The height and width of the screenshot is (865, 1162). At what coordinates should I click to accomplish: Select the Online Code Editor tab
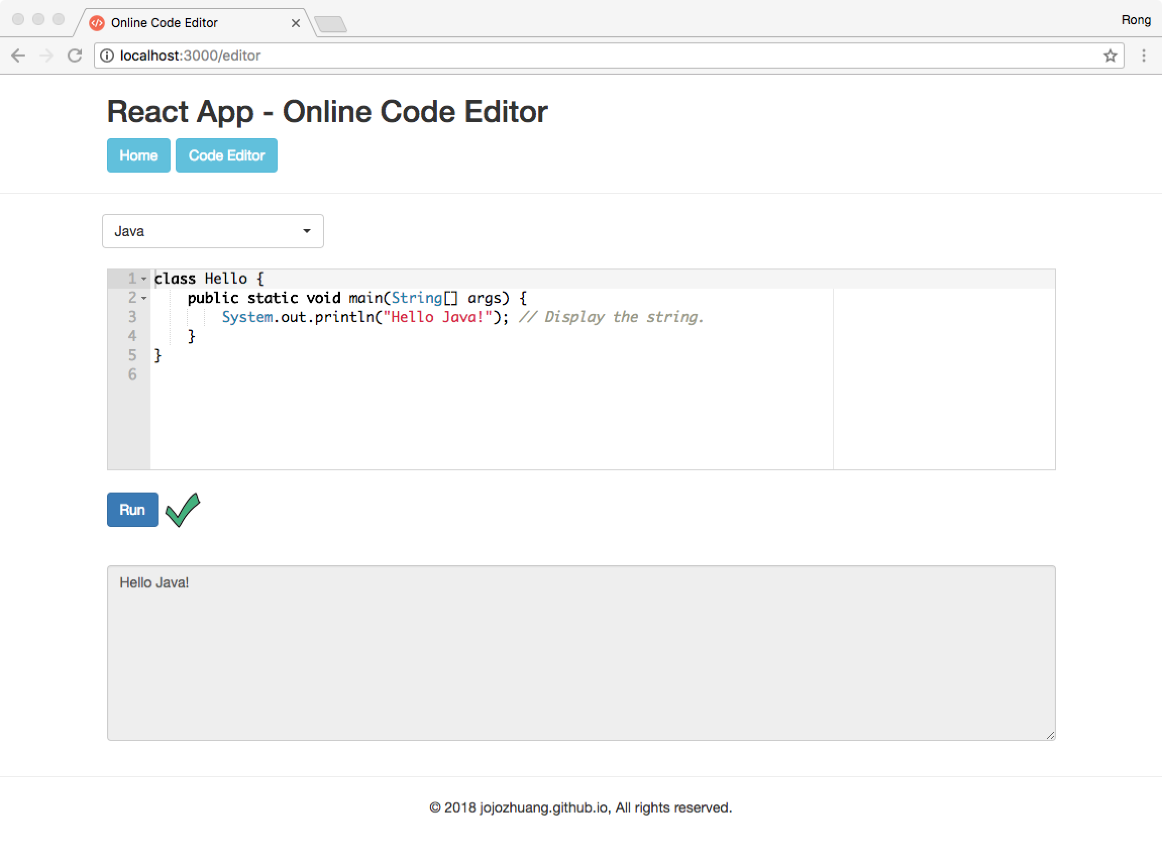point(194,23)
